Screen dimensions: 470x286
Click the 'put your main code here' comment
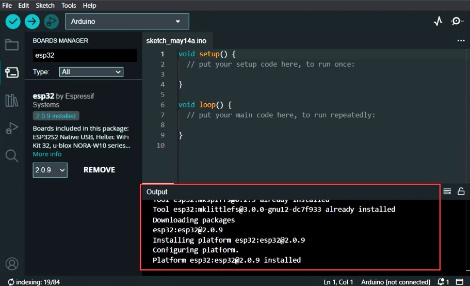[x=281, y=115]
